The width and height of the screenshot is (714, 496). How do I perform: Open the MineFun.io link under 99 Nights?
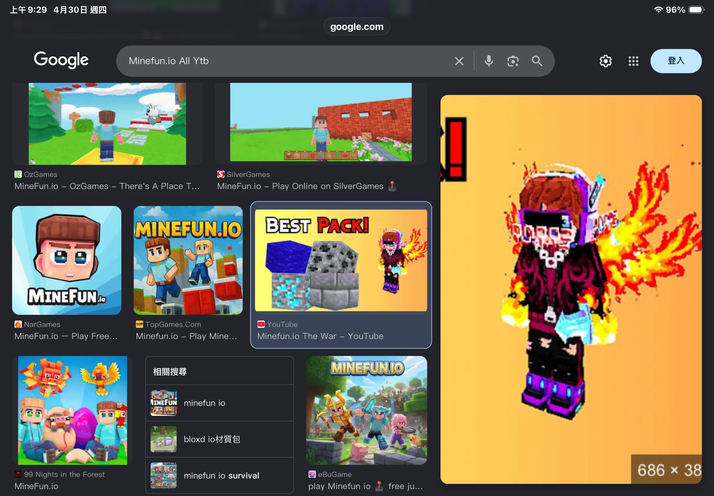pos(36,486)
